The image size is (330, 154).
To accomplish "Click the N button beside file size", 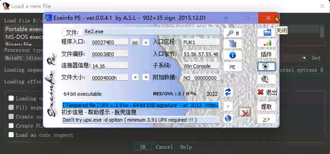I will [146, 77].
